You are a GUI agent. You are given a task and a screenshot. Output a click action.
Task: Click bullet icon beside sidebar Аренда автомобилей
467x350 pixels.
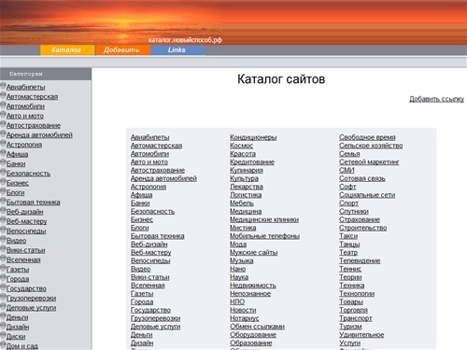[x=3, y=133]
